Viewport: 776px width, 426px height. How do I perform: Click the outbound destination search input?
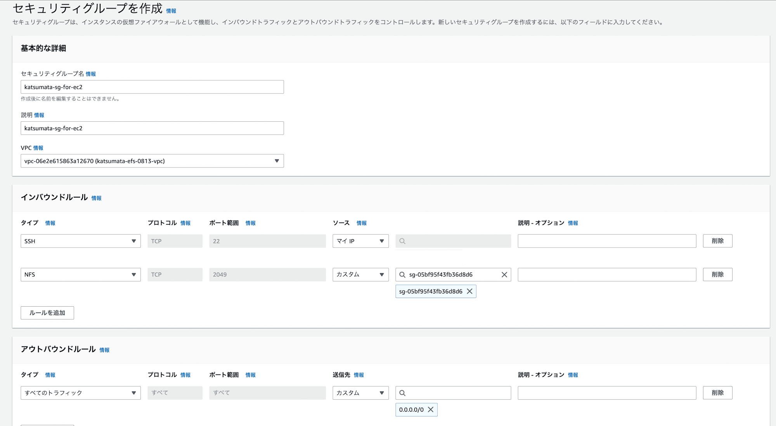click(453, 393)
